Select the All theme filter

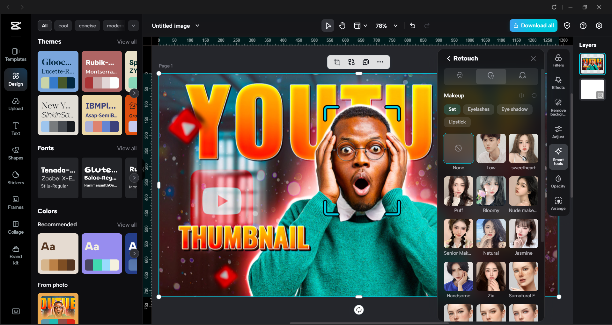pyautogui.click(x=45, y=25)
